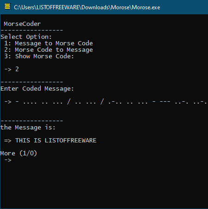Click the 'Enter Coded Message:' prompt
This screenshot has width=208, height=209.
coord(37,89)
